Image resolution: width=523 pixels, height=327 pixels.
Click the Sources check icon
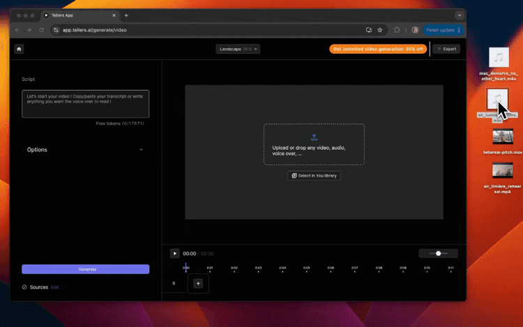pos(24,287)
